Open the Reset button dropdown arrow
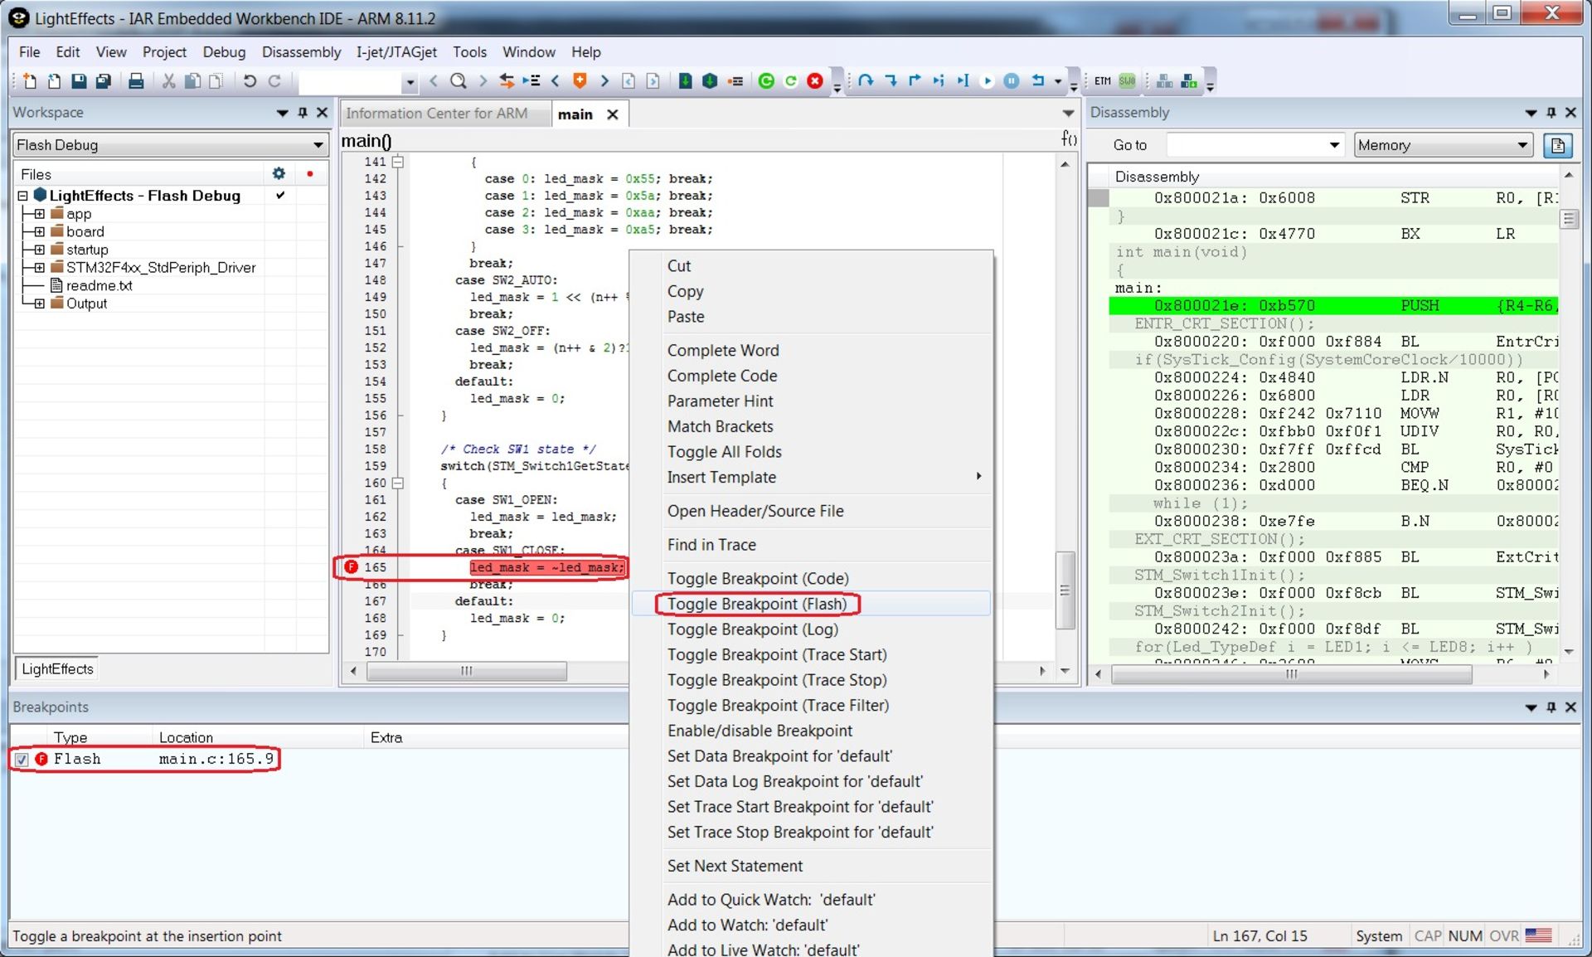This screenshot has height=957, width=1592. pos(1058,81)
